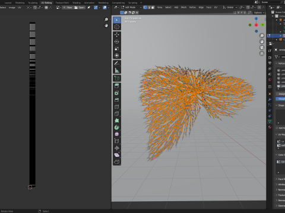Select the Loop Cut tool
Image resolution: width=285 pixels, height=213 pixels.
click(x=117, y=106)
